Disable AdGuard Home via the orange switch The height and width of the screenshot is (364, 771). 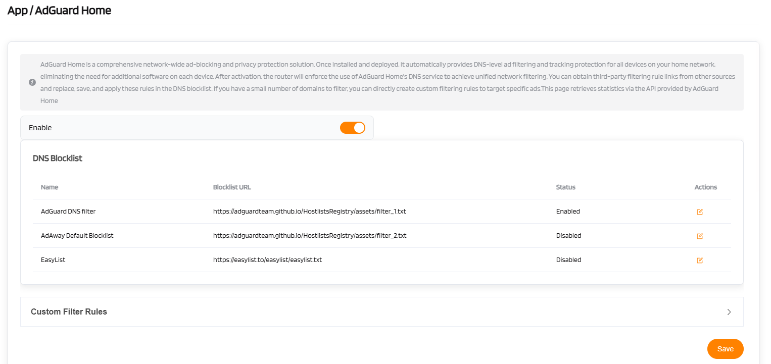click(x=352, y=127)
